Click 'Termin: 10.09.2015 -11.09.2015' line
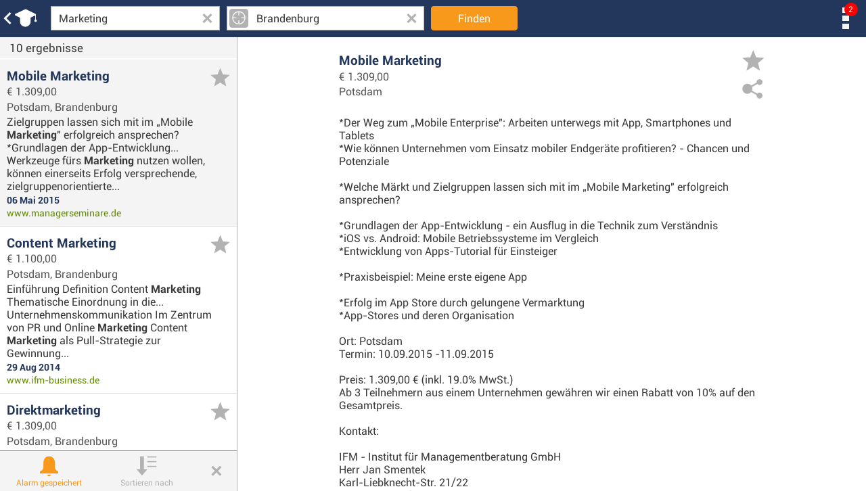The image size is (866, 491). coord(416,354)
